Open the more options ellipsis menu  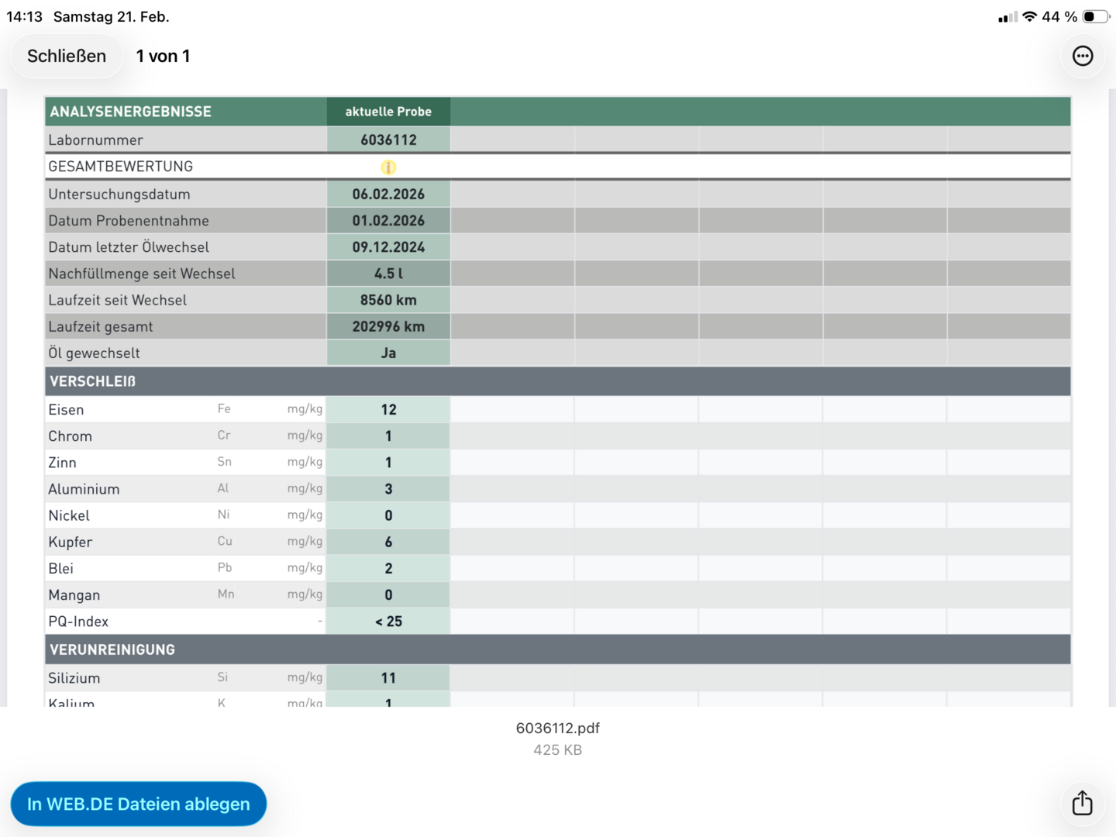(x=1083, y=56)
